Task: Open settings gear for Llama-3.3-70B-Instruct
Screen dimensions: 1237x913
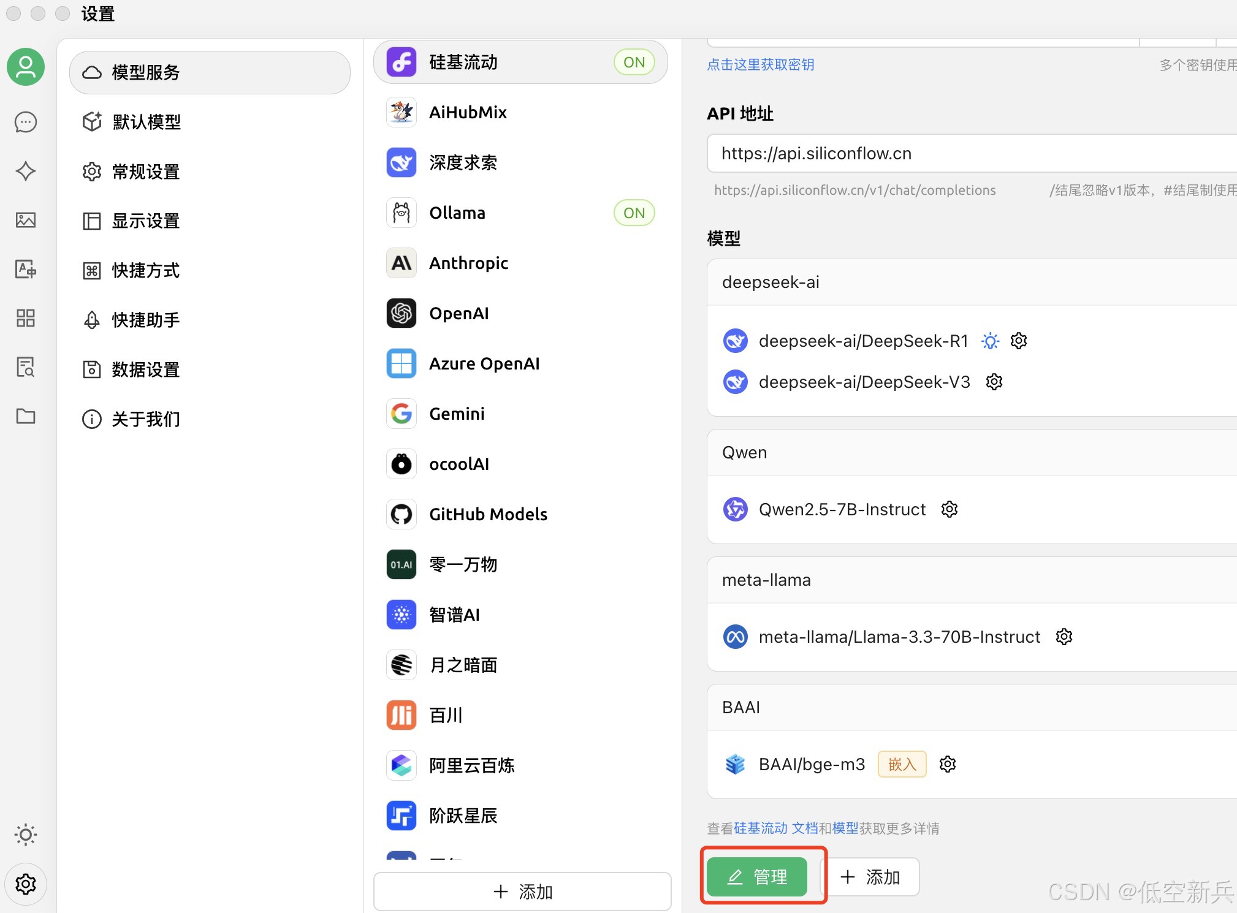Action: [x=1064, y=637]
